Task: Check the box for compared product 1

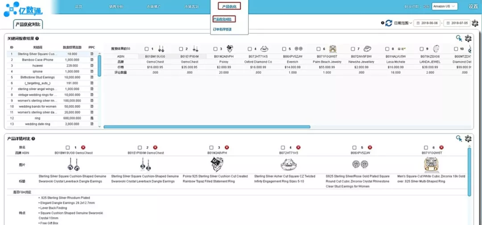Action: point(68,147)
